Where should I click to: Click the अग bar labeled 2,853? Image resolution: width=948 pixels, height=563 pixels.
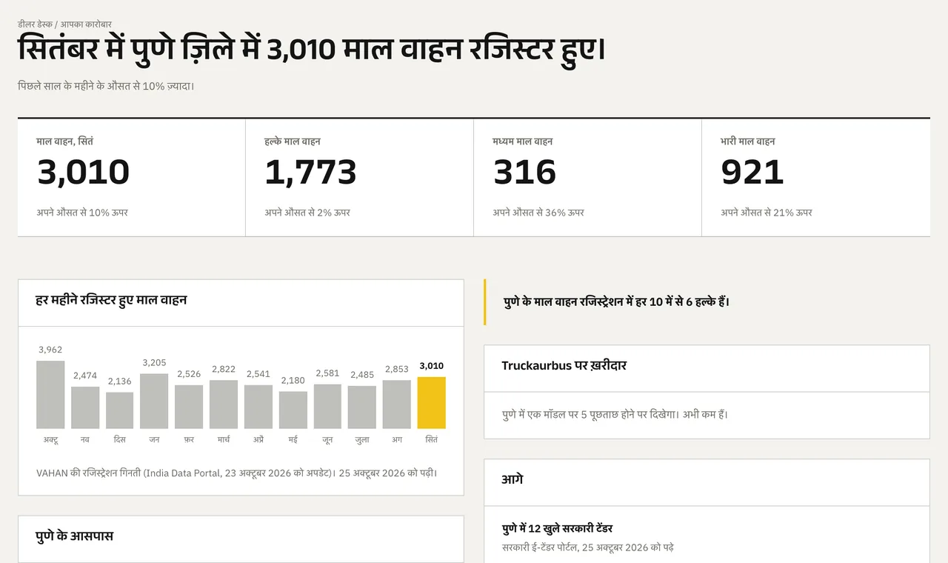pyautogui.click(x=397, y=404)
